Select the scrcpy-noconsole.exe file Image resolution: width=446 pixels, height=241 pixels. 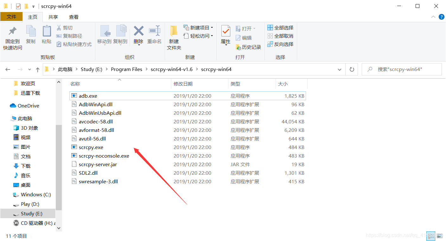point(188,156)
